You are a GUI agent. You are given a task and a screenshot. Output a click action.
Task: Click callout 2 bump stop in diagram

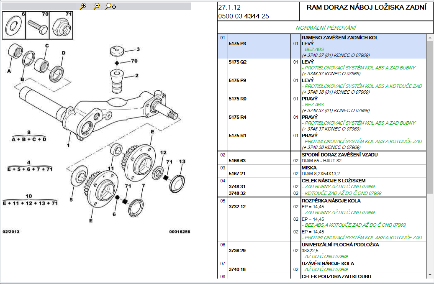(x=136, y=76)
